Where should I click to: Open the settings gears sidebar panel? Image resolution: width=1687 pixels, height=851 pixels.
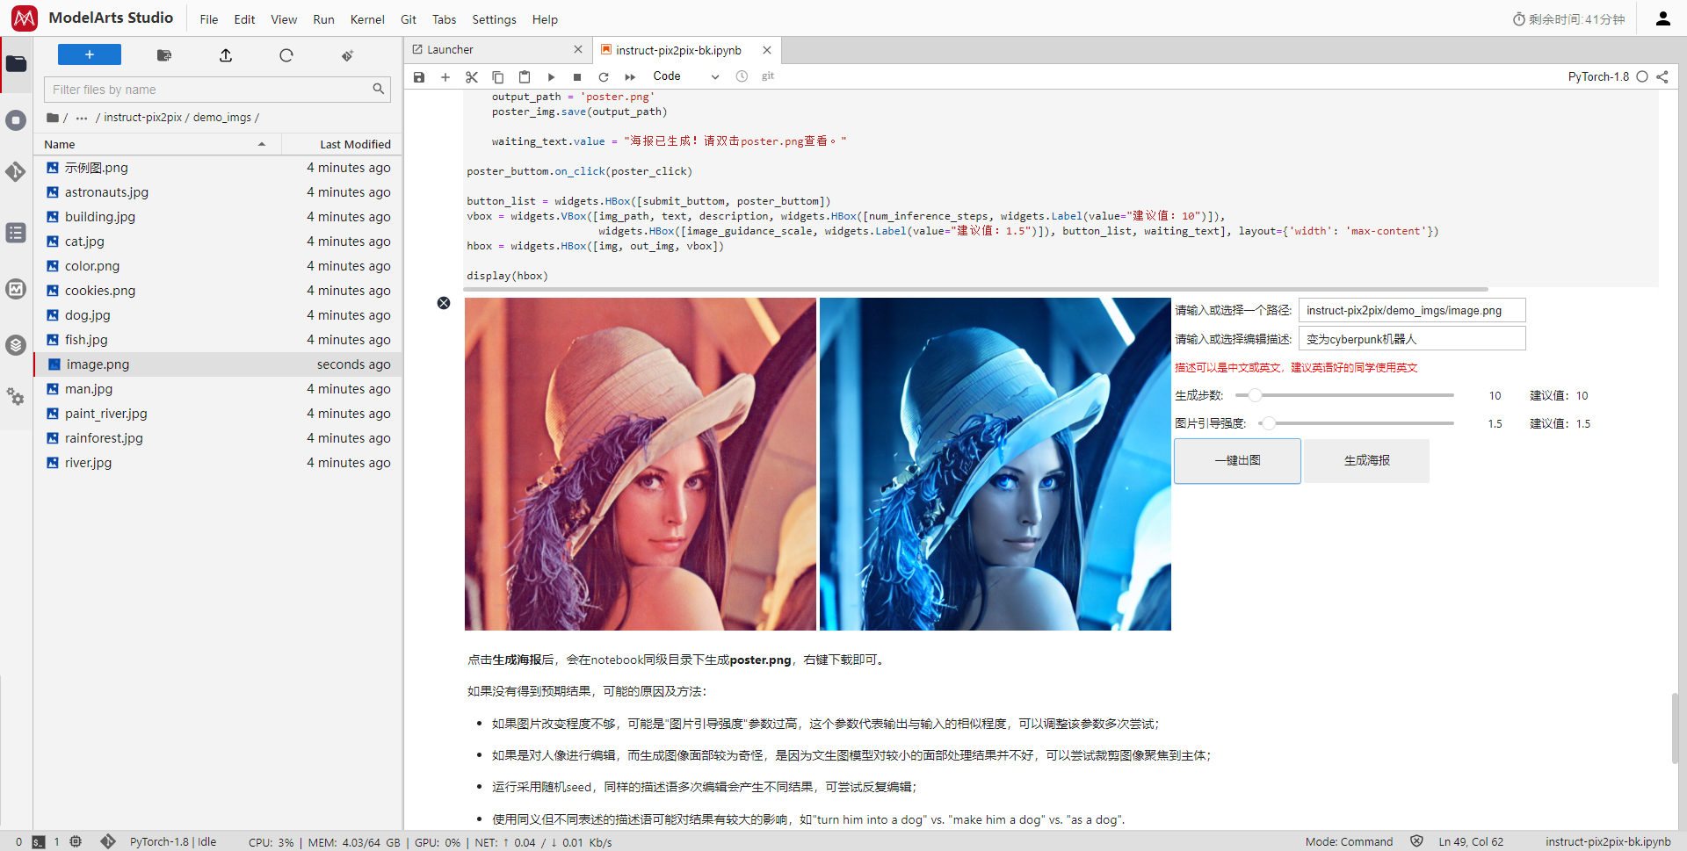[x=17, y=397]
